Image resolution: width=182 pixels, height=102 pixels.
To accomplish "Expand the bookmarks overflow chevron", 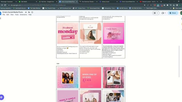I will 170,8.
